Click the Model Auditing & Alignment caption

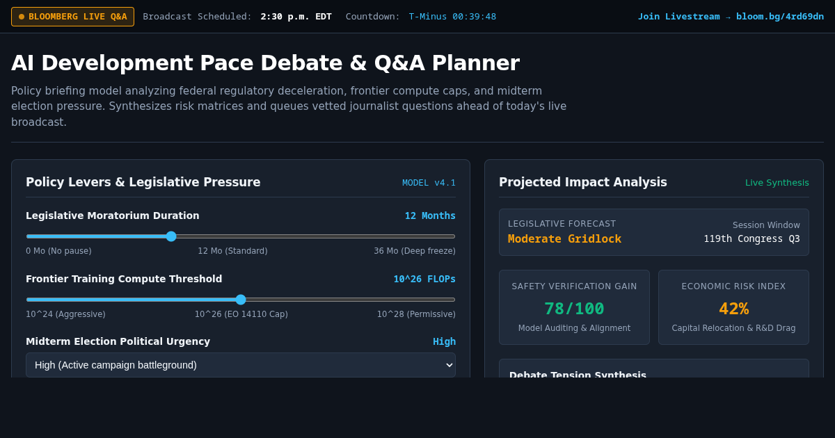574,328
